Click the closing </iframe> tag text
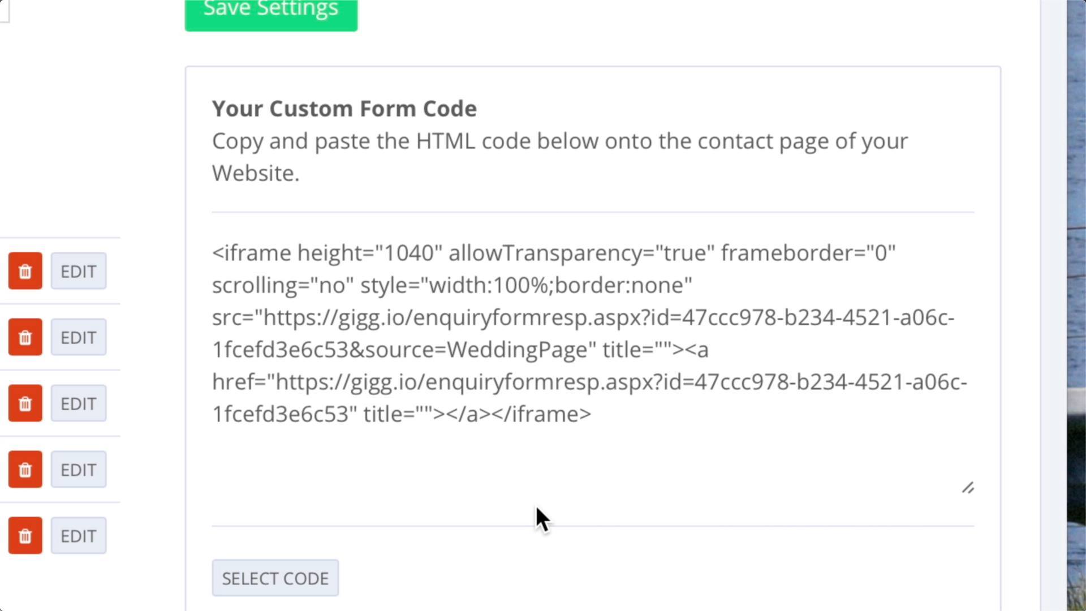Image resolution: width=1086 pixels, height=611 pixels. [541, 414]
